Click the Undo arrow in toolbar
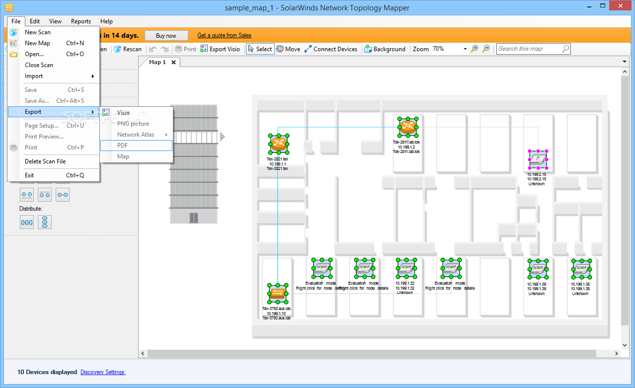 (x=154, y=49)
